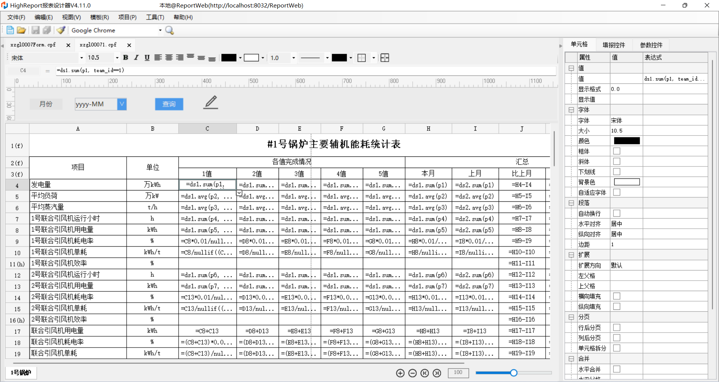
Task: Open the Google Chrome browser dropdown
Action: [x=160, y=30]
